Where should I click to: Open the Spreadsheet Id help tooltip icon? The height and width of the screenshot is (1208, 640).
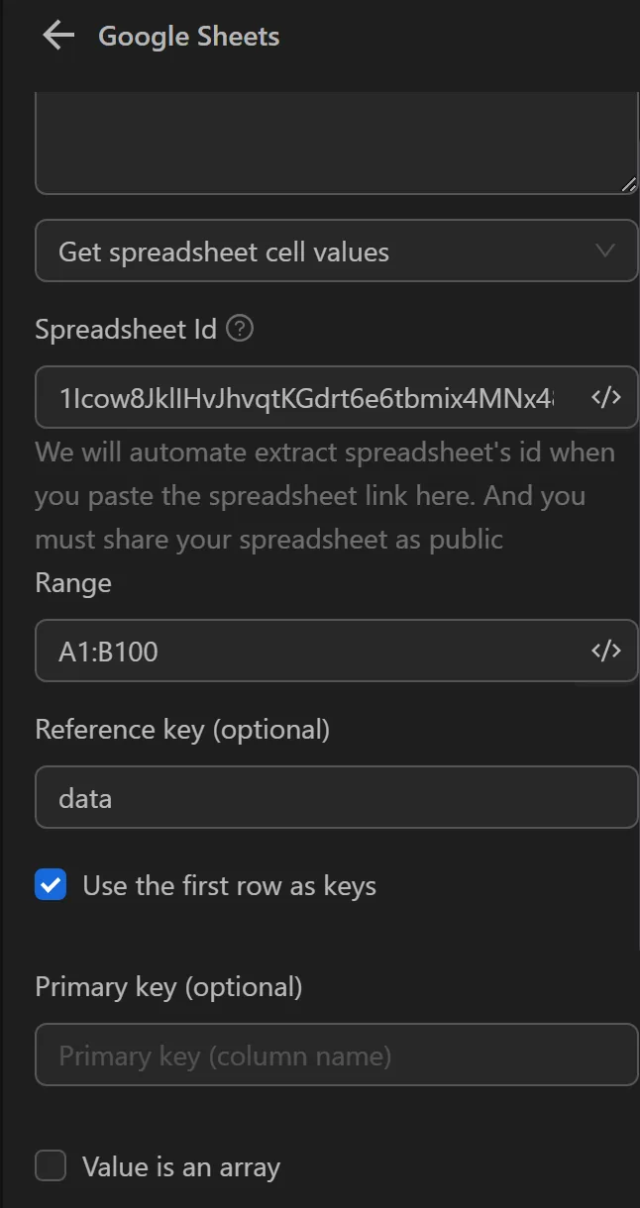[x=238, y=329]
